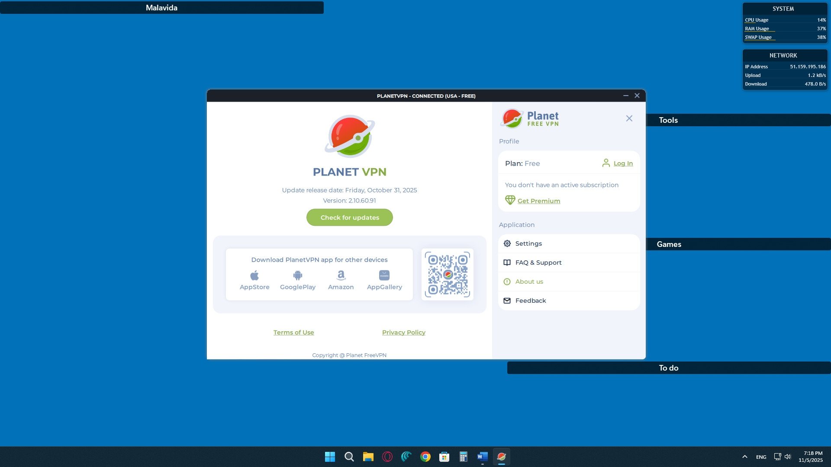This screenshot has height=467, width=831.
Task: Open the AppStore download icon
Action: [x=254, y=275]
